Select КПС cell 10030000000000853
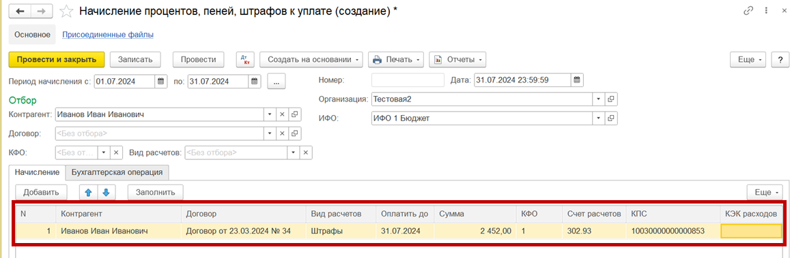 (x=673, y=231)
